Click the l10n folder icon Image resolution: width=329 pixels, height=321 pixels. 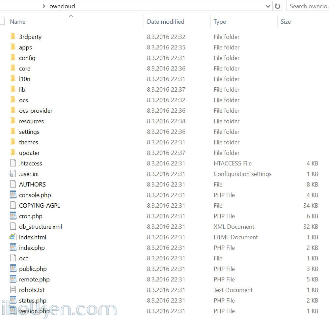(x=13, y=78)
